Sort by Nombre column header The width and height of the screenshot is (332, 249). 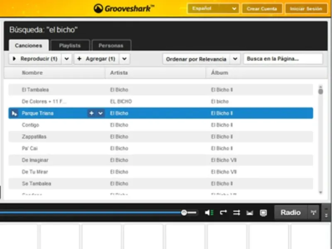click(32, 73)
